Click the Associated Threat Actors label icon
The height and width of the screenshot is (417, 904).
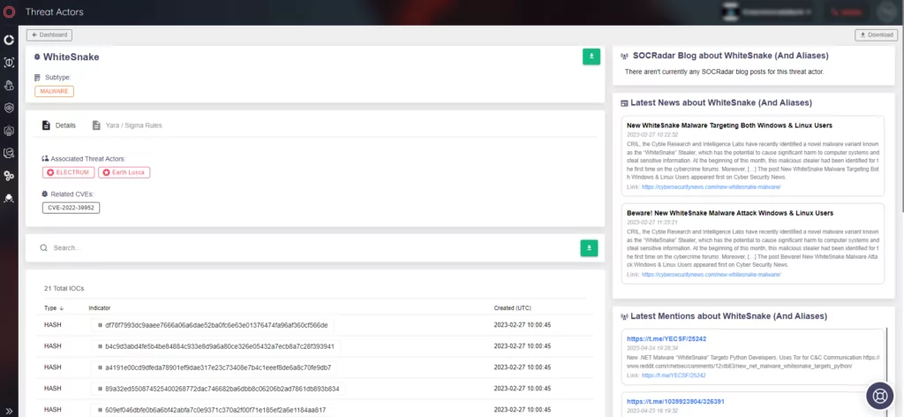click(x=46, y=159)
